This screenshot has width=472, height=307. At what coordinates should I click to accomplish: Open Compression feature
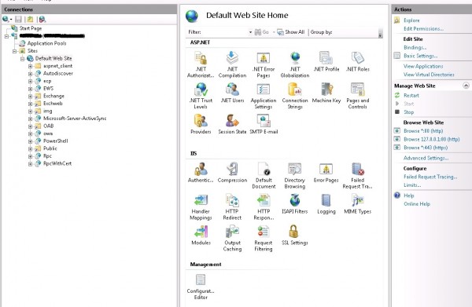point(232,173)
